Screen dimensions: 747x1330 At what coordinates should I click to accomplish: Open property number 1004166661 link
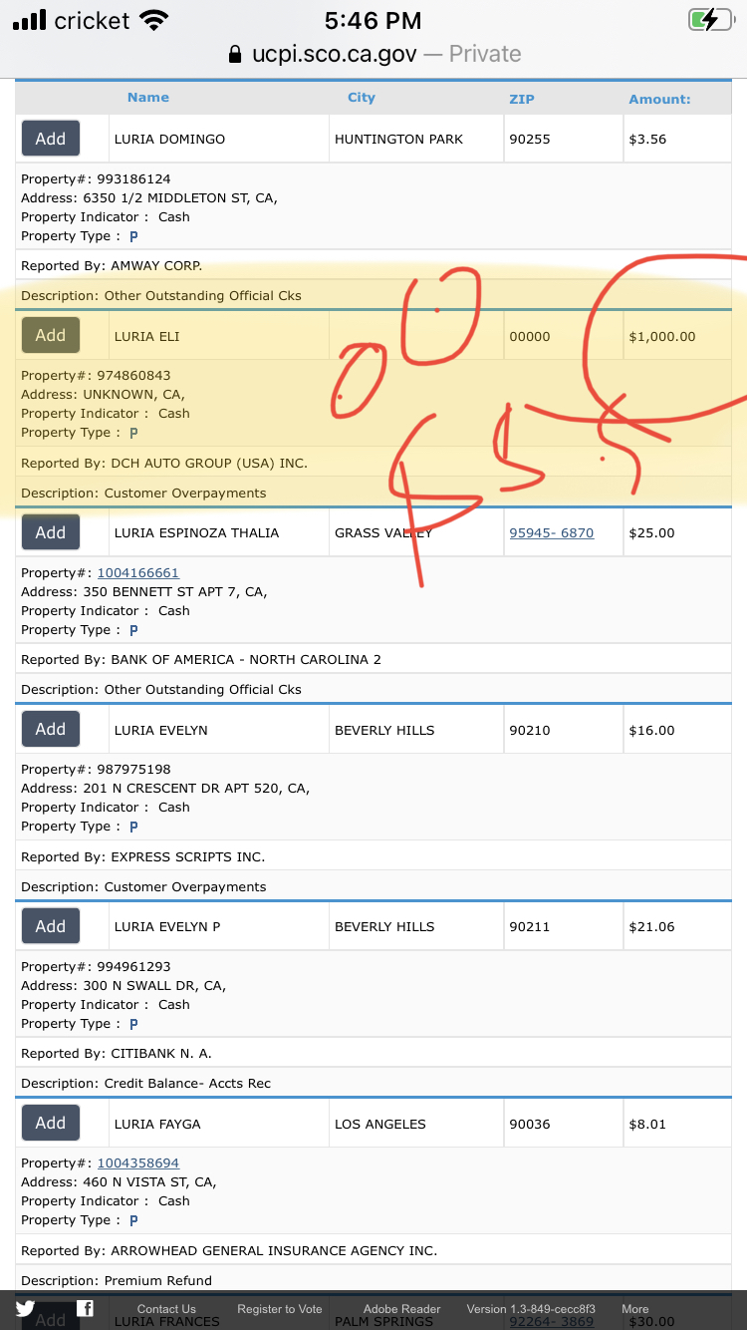[137, 572]
